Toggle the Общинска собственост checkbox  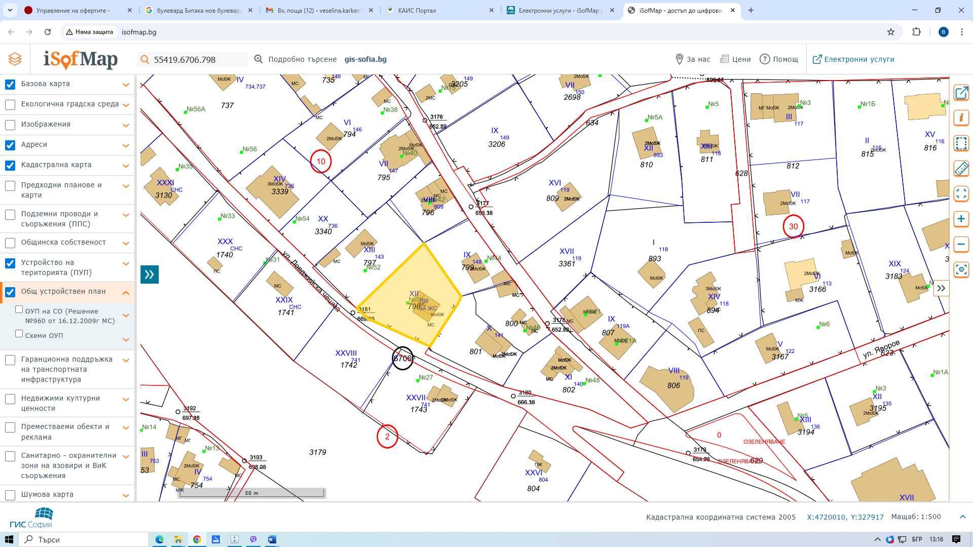pos(10,243)
